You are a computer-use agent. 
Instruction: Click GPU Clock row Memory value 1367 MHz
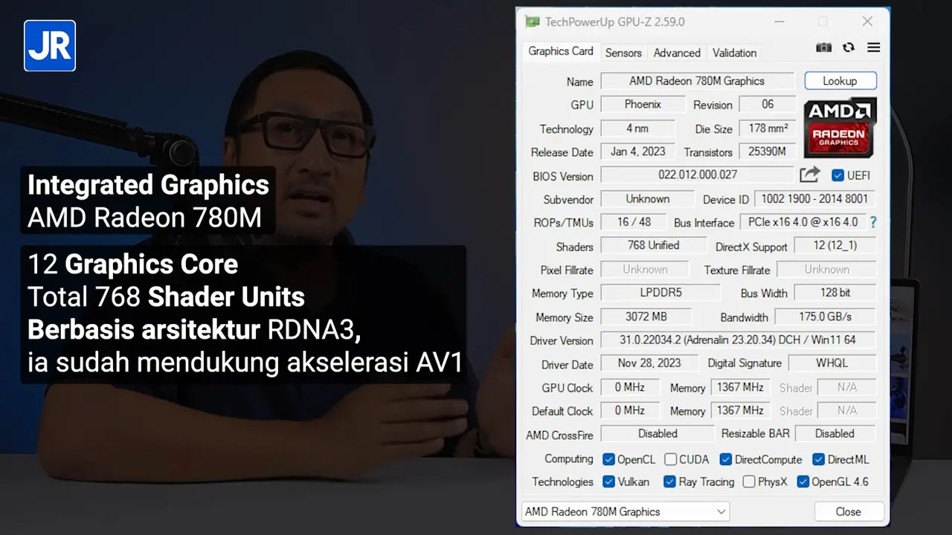tap(739, 387)
